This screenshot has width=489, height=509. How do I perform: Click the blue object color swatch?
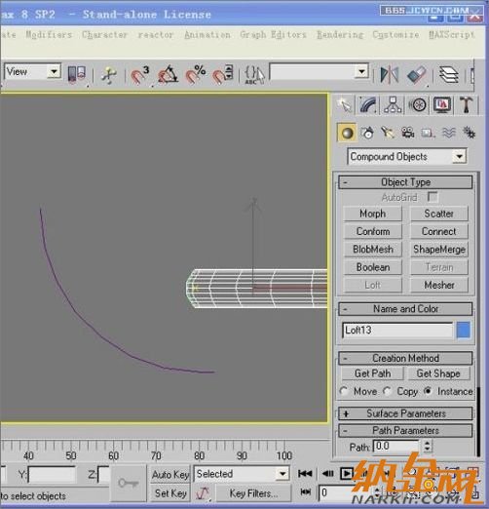coord(463,331)
